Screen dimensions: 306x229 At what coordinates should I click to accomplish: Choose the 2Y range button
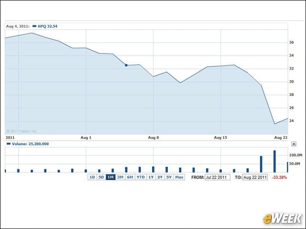[x=160, y=177]
